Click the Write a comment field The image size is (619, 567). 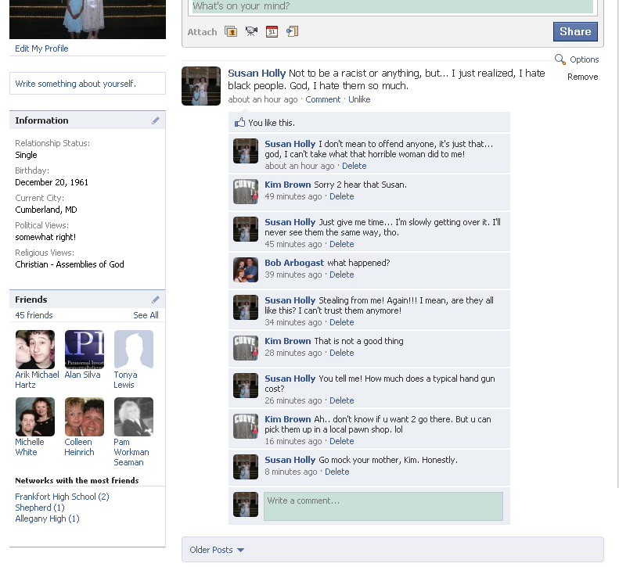pos(383,506)
